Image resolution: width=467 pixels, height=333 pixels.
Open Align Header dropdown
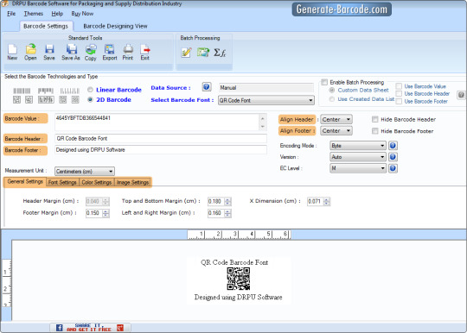coord(336,119)
